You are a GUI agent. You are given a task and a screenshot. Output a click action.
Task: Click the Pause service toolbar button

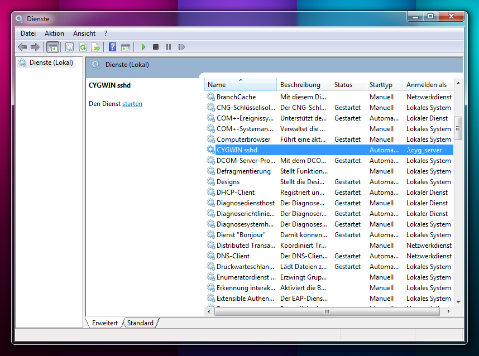tap(169, 47)
